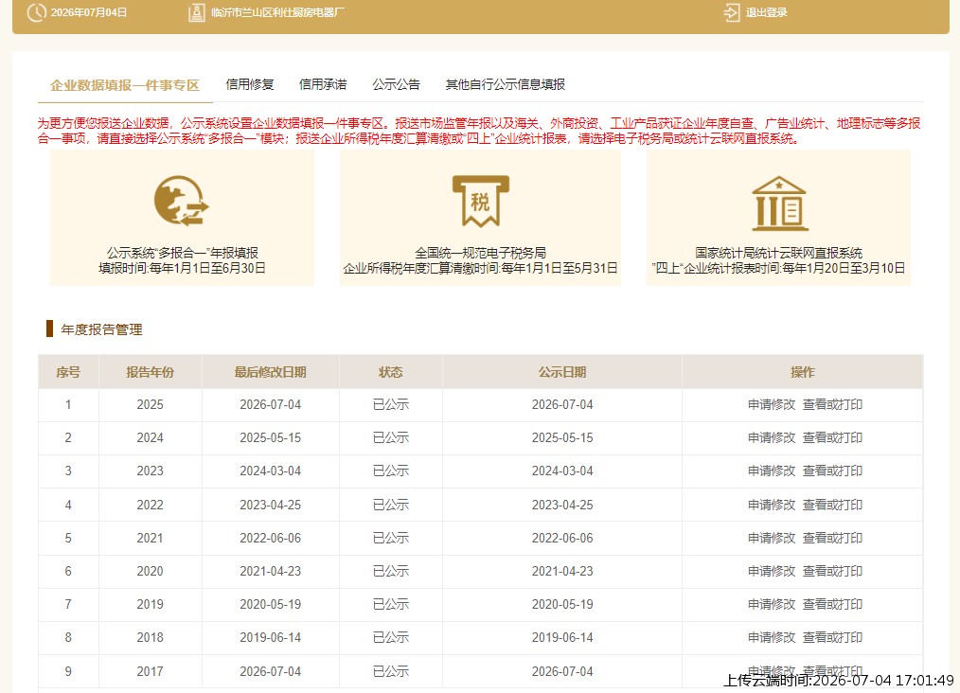The height and width of the screenshot is (693, 960).
Task: Click the header date 2026年07月04日
Action: click(89, 13)
